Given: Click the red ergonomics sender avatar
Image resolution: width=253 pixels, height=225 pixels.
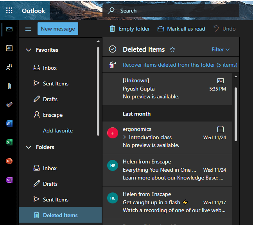Looking at the screenshot, I should 113,133.
